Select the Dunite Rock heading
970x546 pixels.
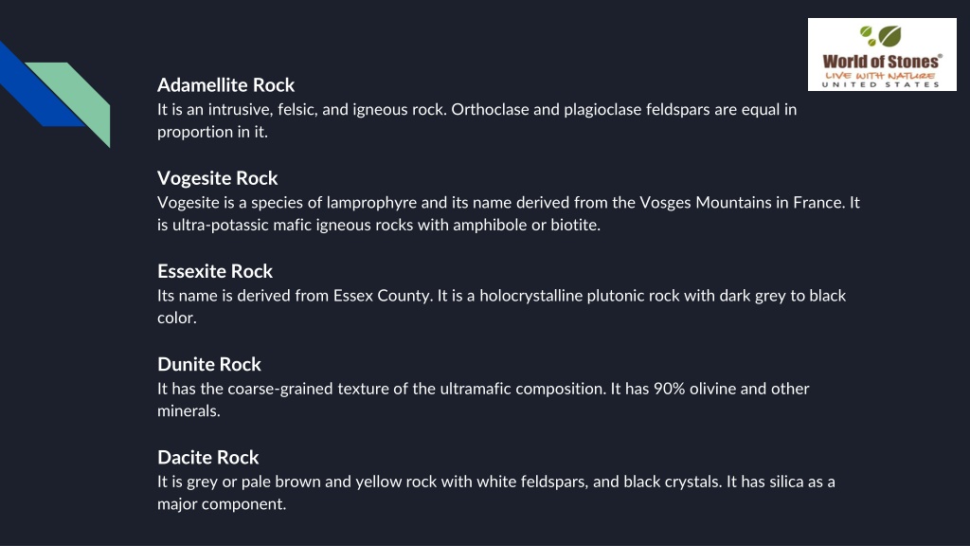point(209,364)
